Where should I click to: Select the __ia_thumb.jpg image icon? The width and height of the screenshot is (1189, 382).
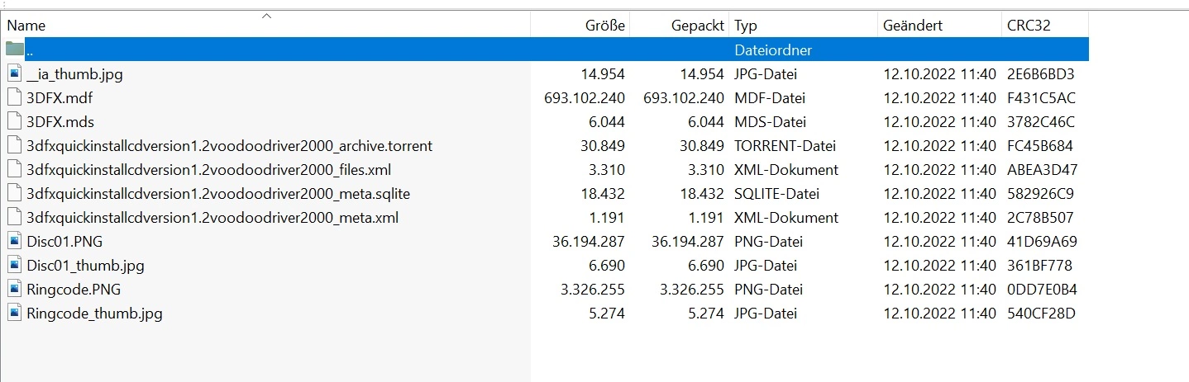14,73
